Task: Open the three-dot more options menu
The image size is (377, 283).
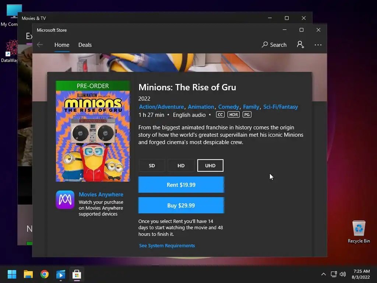Action: [318, 45]
